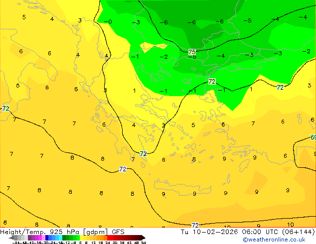The height and width of the screenshot is (244, 316).
Task: Click the forecast date 'Tu 10-02-2026 06:00 UTC'
Action: (230, 232)
